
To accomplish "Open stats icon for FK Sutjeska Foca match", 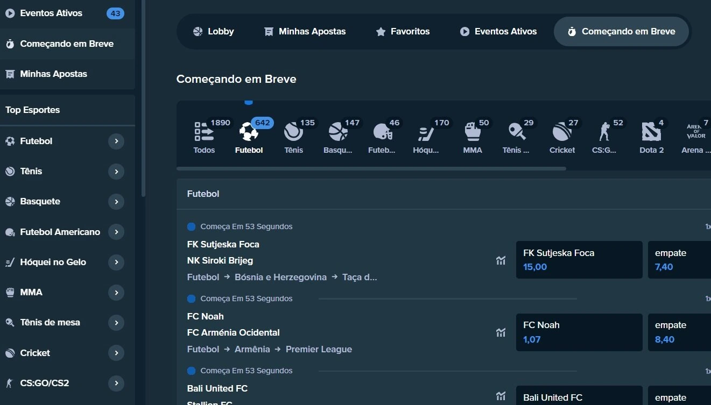I will pyautogui.click(x=501, y=260).
